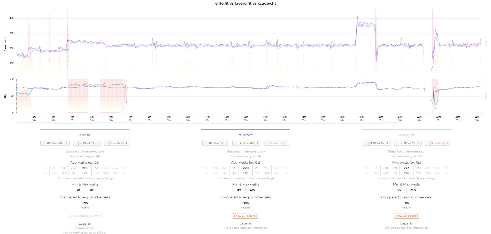The height and width of the screenshot is (234, 491).
Task: Click xcadey.fit max watts value 397
Action: pos(413,190)
